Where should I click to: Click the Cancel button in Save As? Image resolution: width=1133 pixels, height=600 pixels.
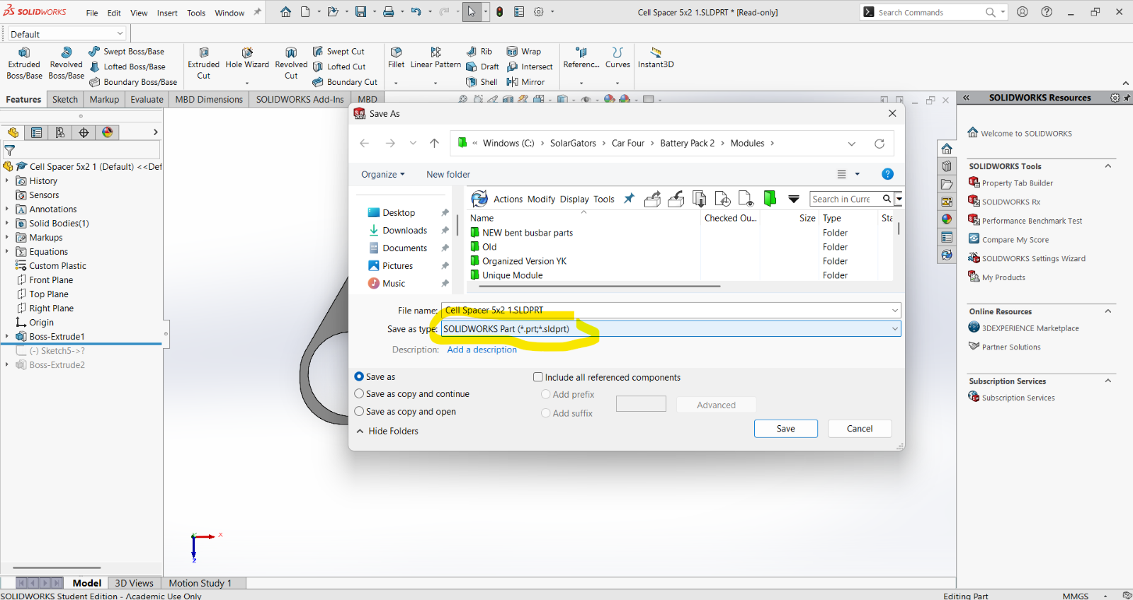(860, 429)
